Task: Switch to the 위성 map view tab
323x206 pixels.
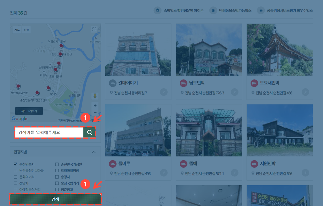Action: tap(27, 29)
